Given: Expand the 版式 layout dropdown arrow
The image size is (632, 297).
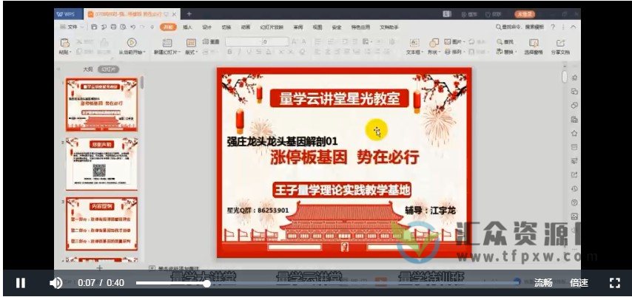Looking at the screenshot, I should [x=197, y=52].
